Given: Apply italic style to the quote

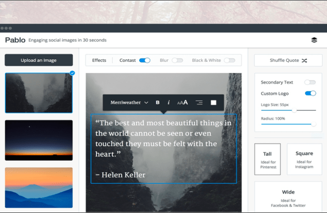Looking at the screenshot, I should pos(168,103).
